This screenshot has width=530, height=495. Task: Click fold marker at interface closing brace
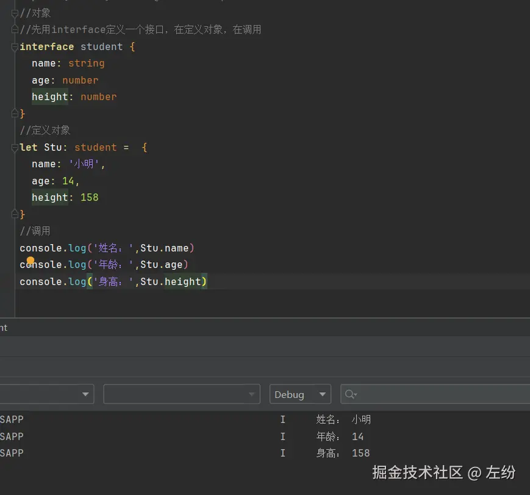pos(15,114)
